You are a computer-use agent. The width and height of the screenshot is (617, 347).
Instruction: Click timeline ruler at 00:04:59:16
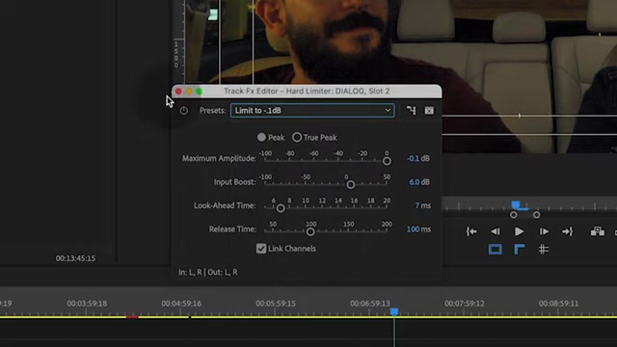tap(181, 304)
